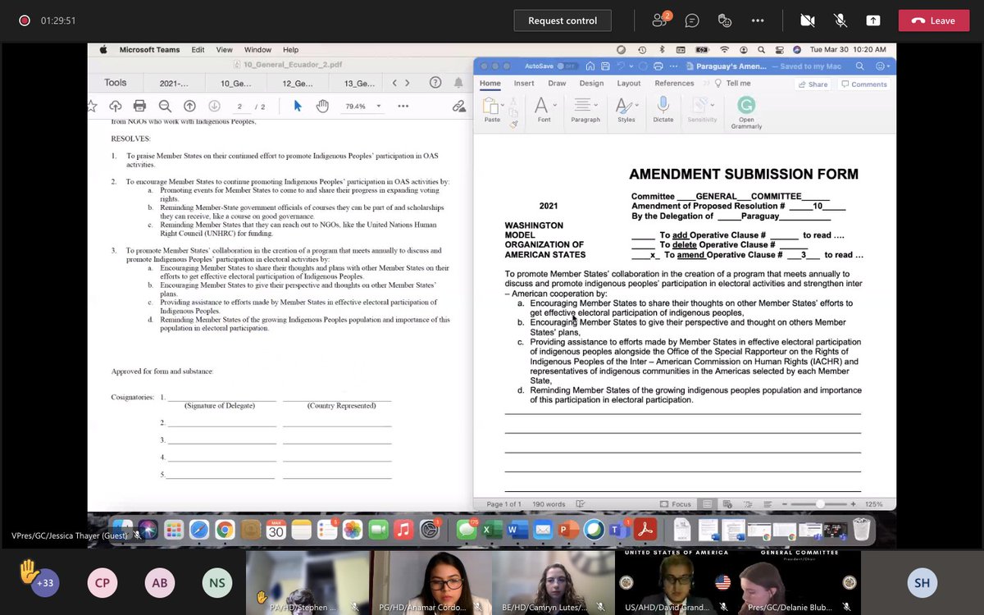984x615 pixels.
Task: Click Acrobat notifications bell icon
Action: 458,83
